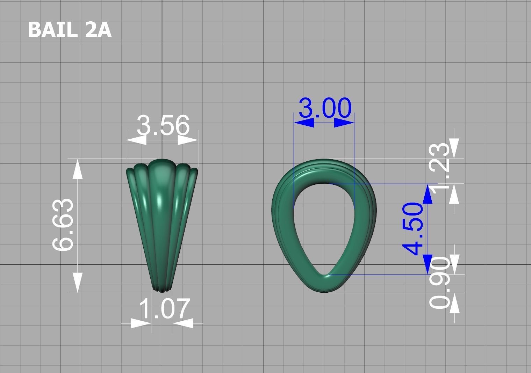Select the BAIL 2A title text

coord(70,30)
